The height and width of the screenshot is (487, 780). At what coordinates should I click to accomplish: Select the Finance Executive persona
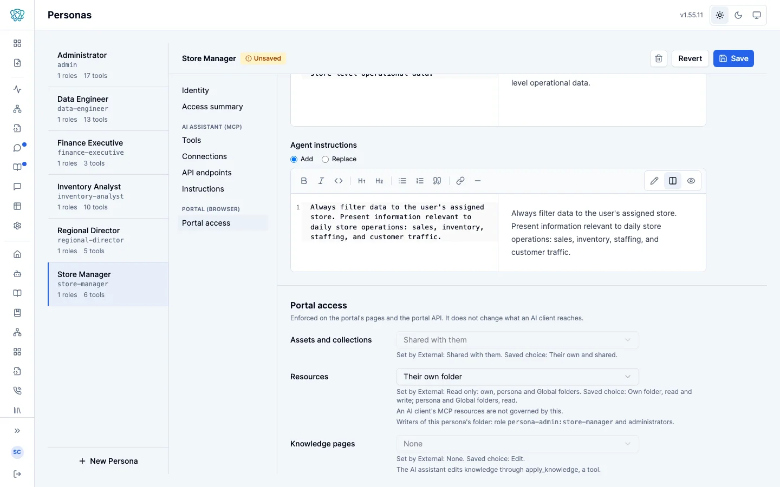108,153
